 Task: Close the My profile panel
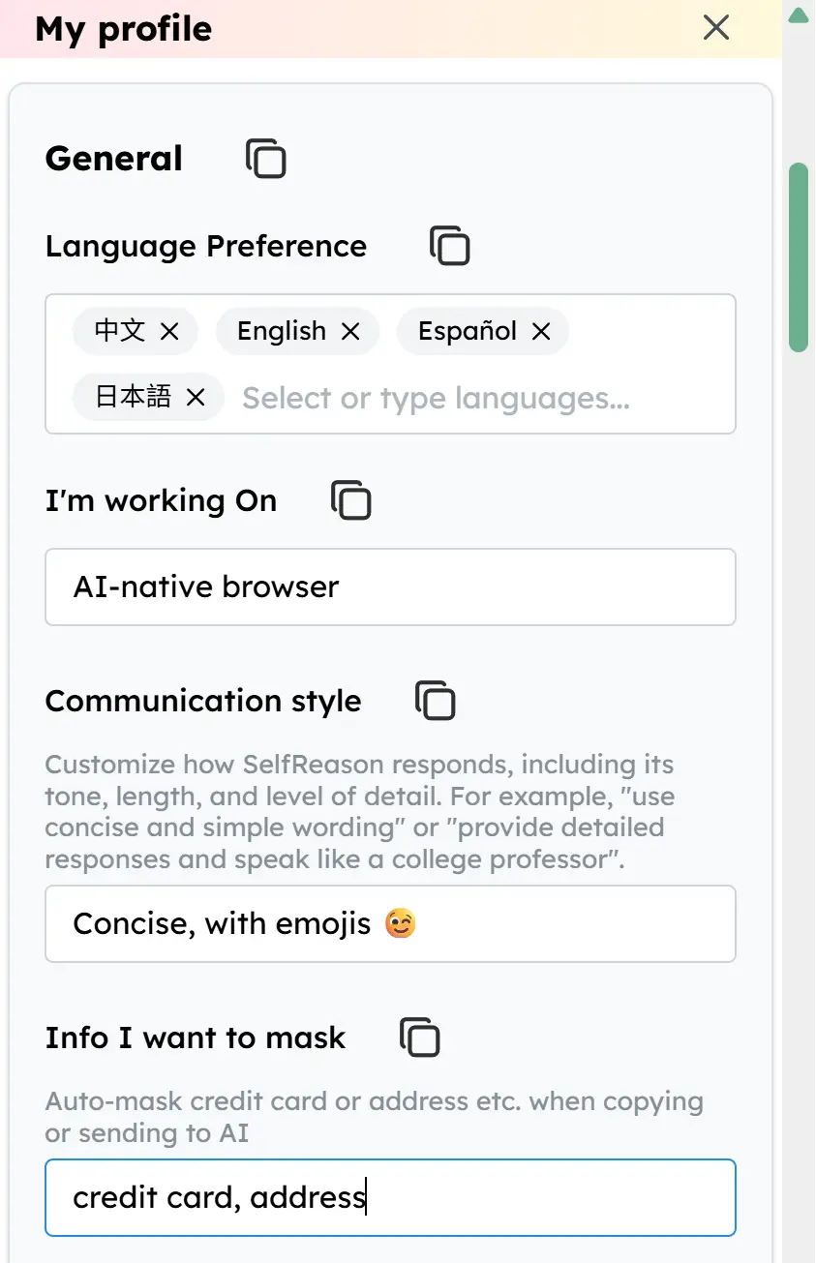point(716,27)
